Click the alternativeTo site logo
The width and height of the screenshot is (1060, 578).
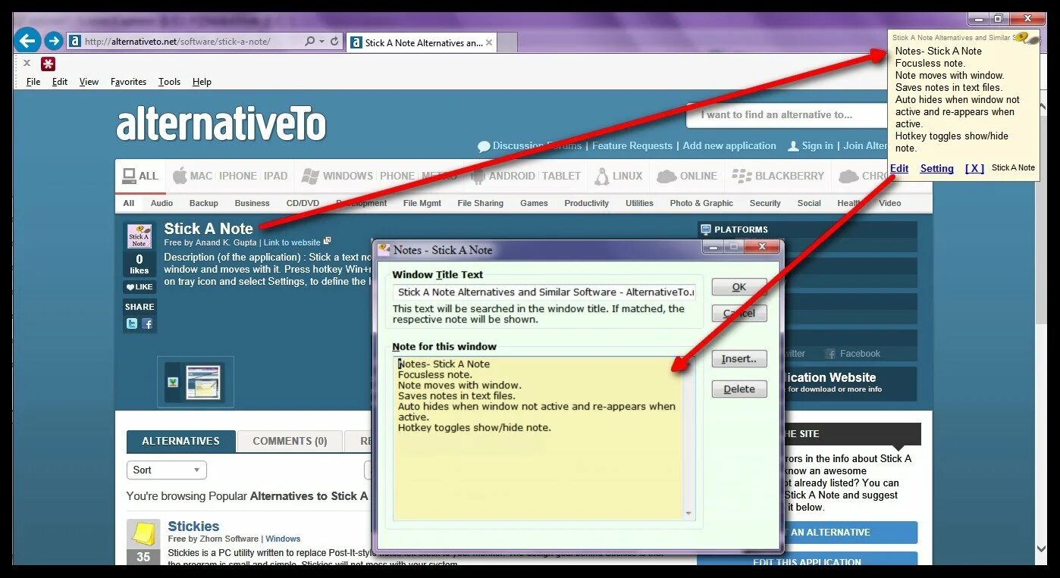tap(221, 125)
